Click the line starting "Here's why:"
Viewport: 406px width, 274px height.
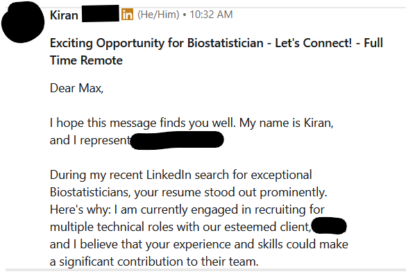[x=187, y=209]
